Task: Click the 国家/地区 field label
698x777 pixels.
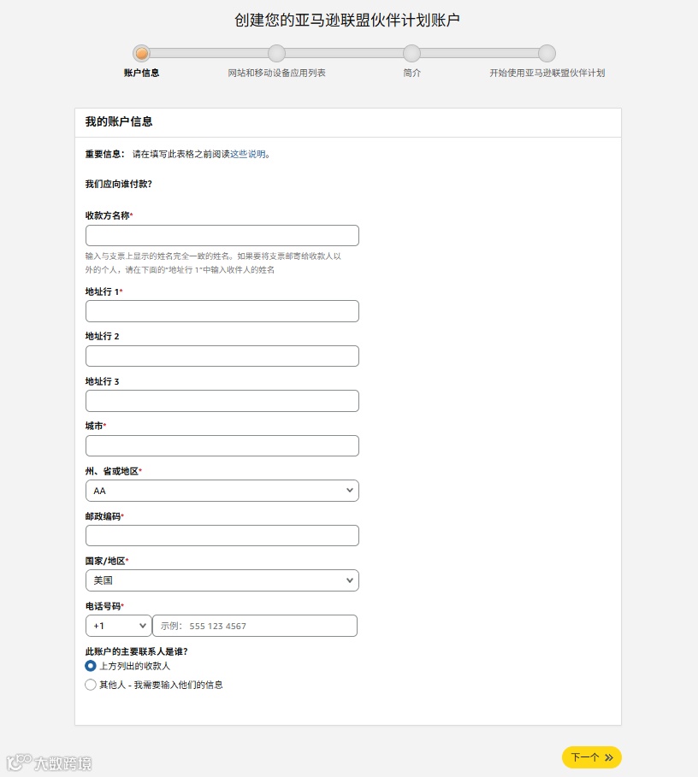Action: click(105, 561)
